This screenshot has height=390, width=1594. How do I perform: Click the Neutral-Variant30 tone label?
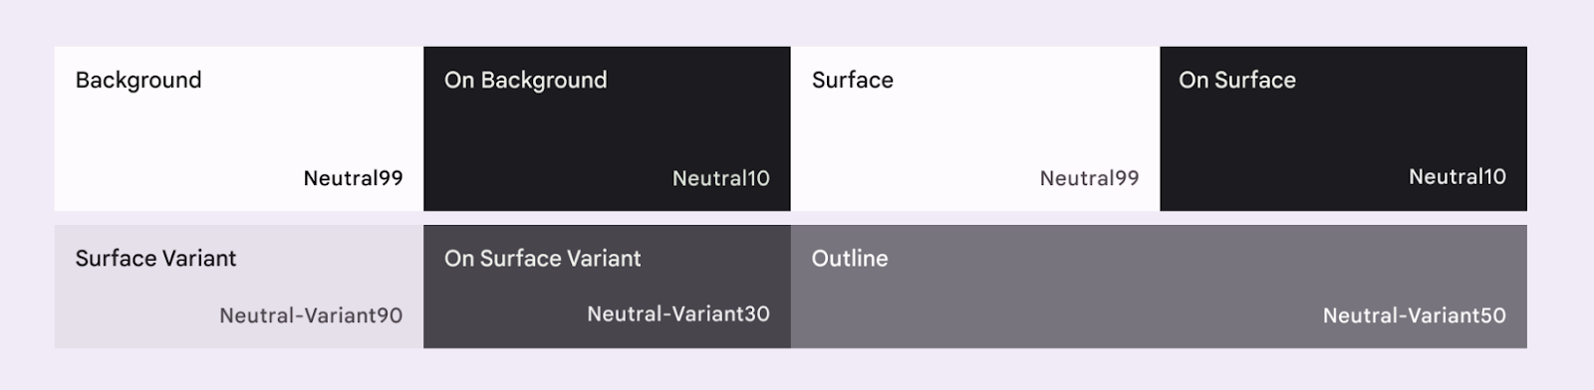tap(678, 314)
